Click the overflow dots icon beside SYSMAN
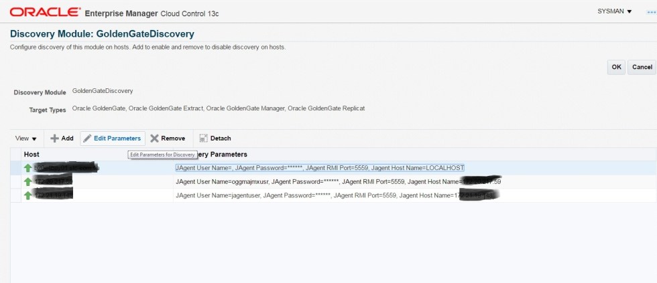Image resolution: width=657 pixels, height=283 pixels. pyautogui.click(x=651, y=12)
